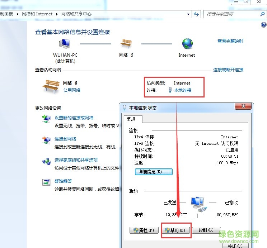Viewport: 267px width, 248px height.
Task: Open 连接或断开连接 link
Action: (228, 70)
